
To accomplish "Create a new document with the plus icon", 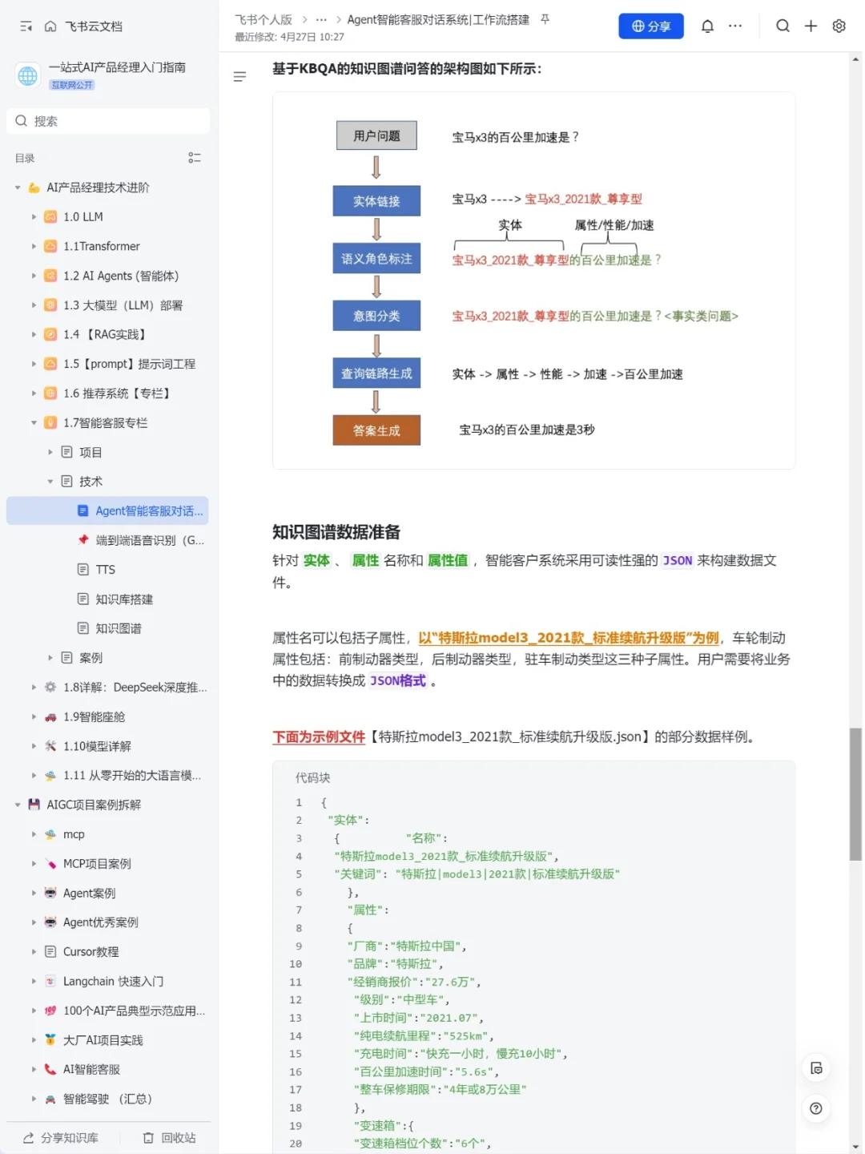I will tap(811, 26).
